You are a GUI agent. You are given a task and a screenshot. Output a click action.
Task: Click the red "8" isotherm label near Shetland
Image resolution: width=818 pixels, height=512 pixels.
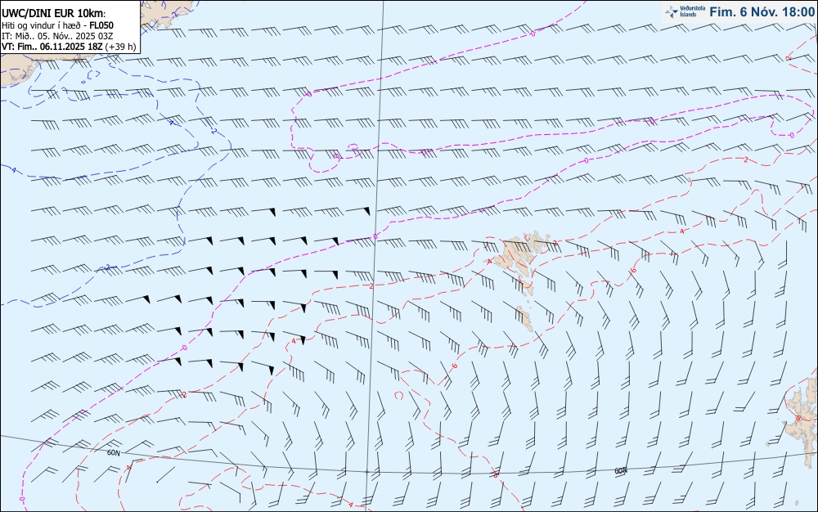coord(798,418)
